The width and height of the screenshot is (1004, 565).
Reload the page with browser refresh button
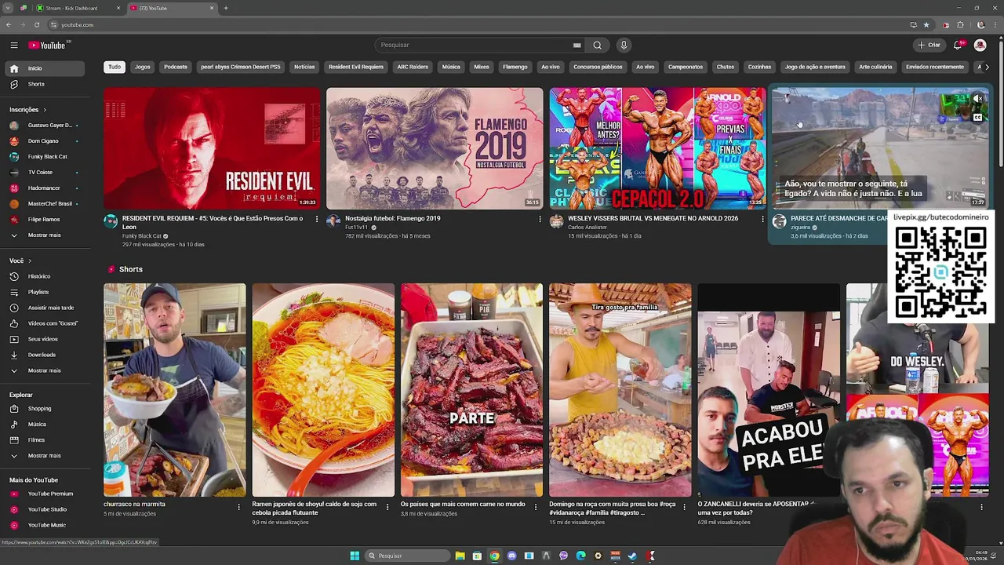[36, 25]
